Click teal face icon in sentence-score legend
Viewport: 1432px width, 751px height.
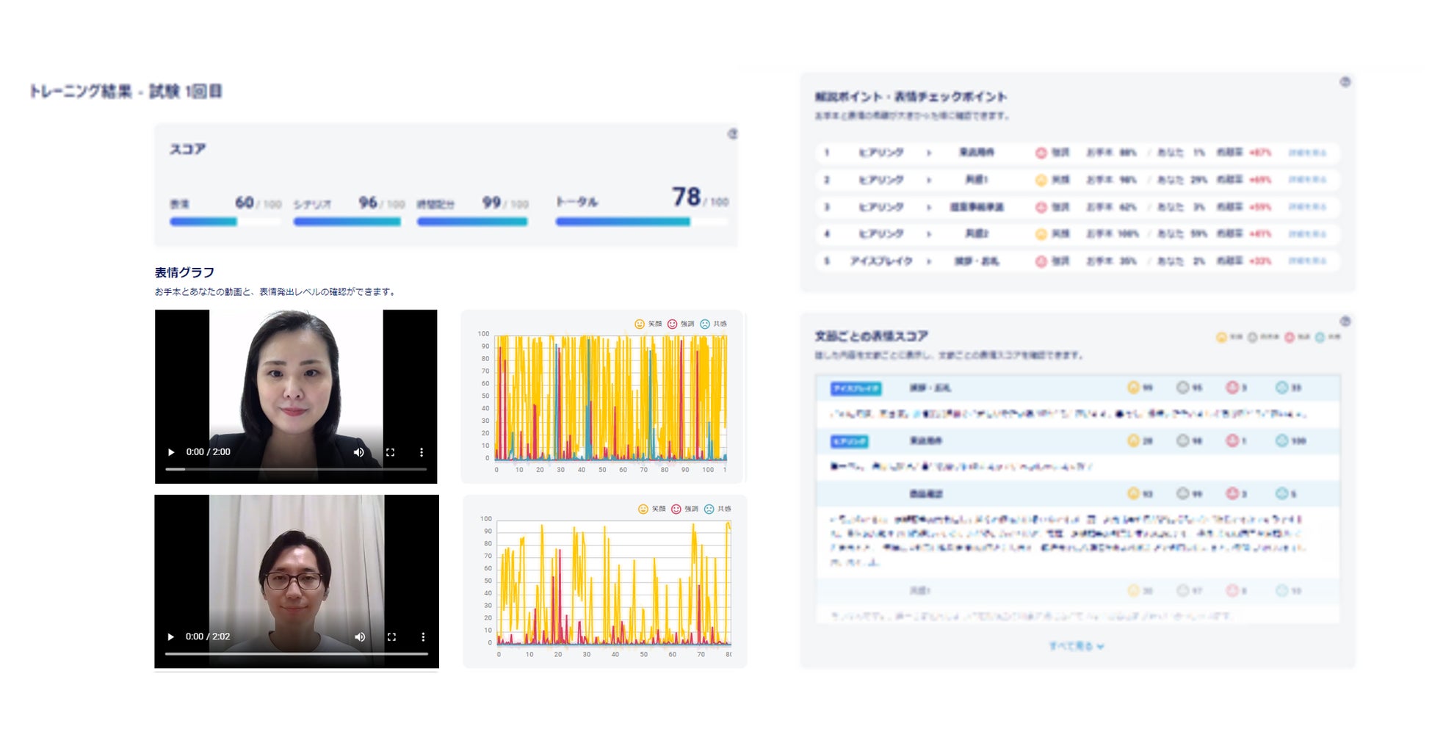[x=1320, y=337]
